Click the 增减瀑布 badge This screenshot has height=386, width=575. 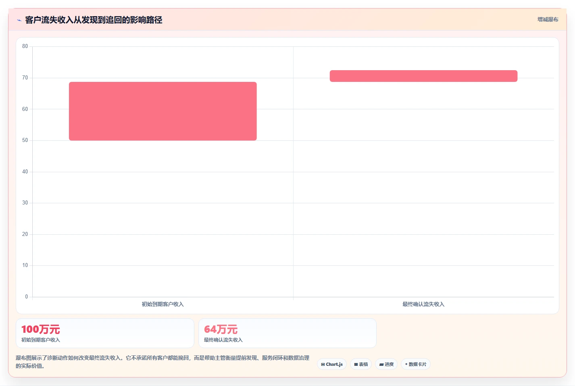(x=548, y=19)
